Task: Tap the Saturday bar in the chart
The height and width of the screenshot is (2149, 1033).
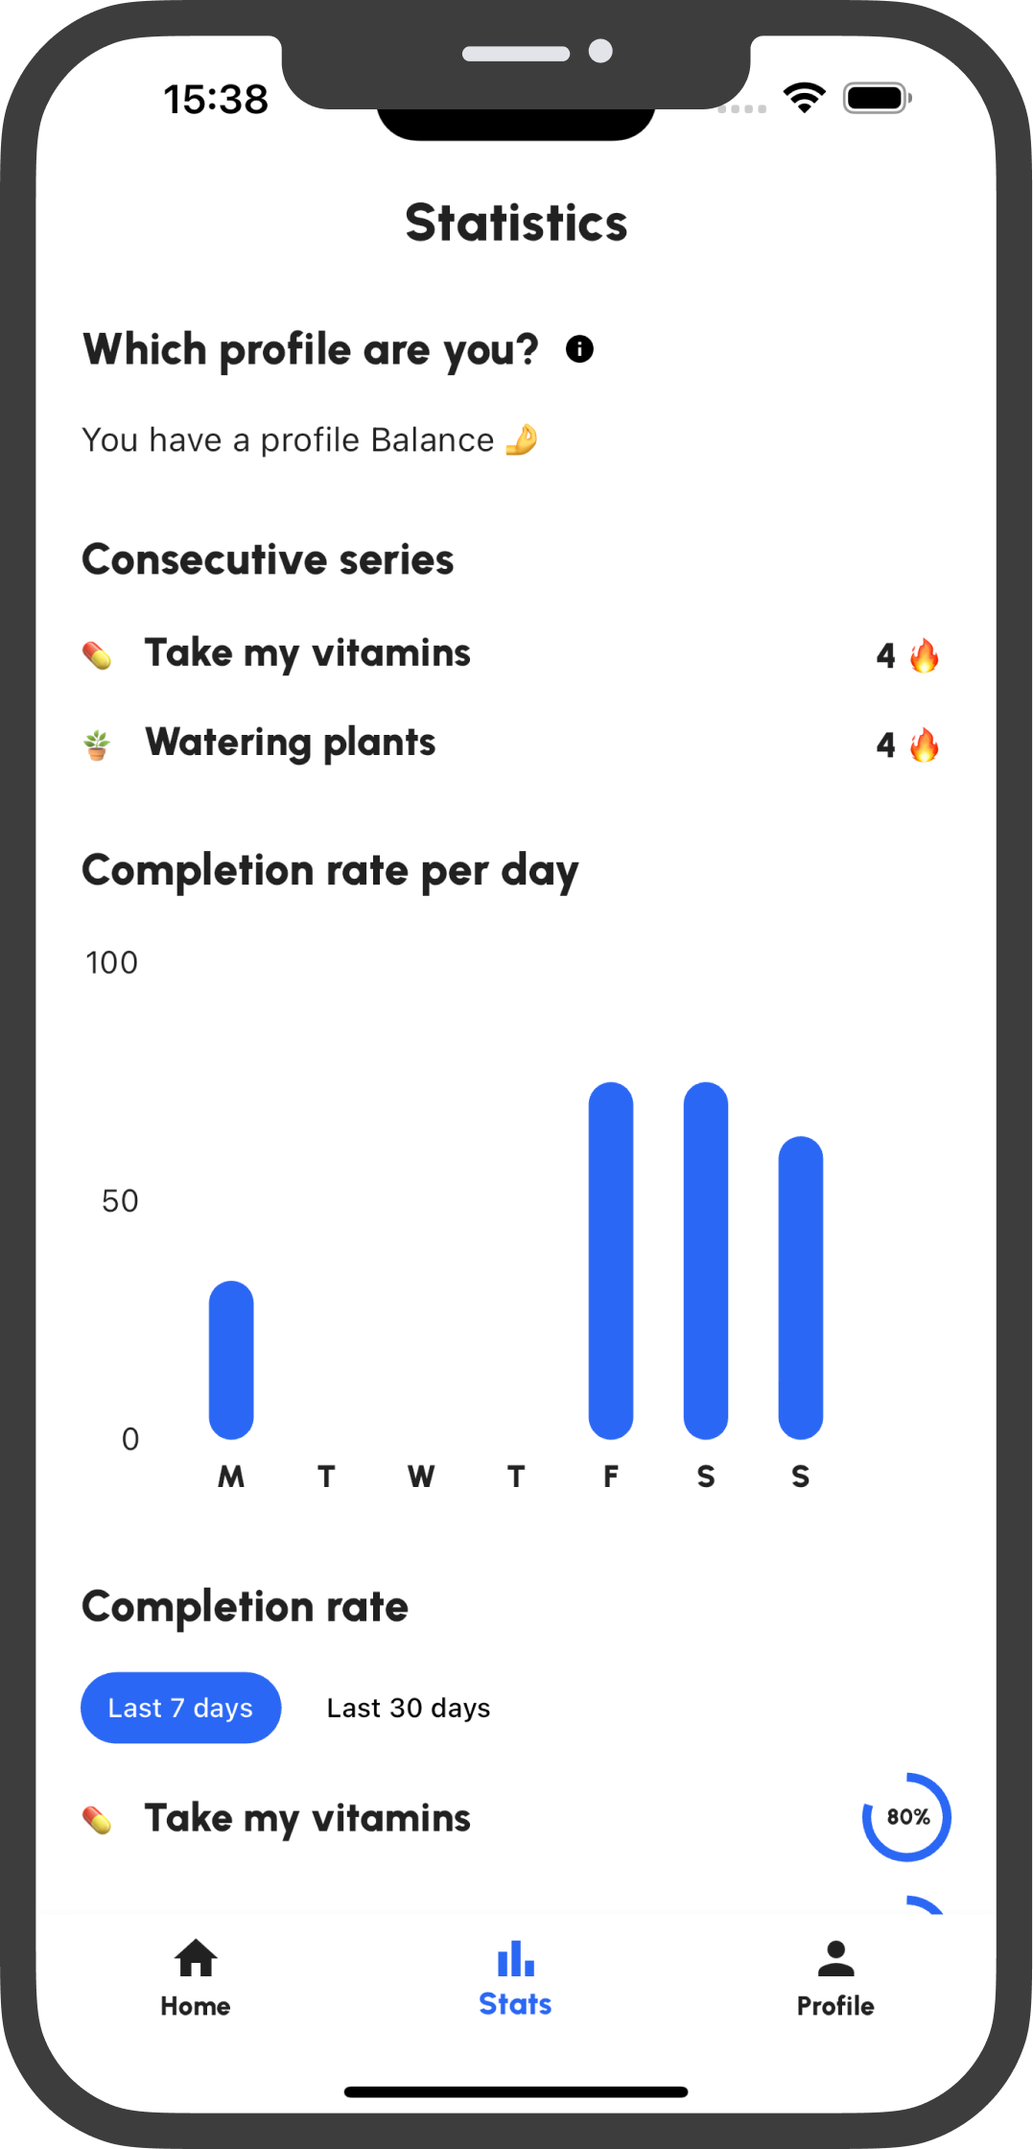Action: click(x=706, y=1261)
